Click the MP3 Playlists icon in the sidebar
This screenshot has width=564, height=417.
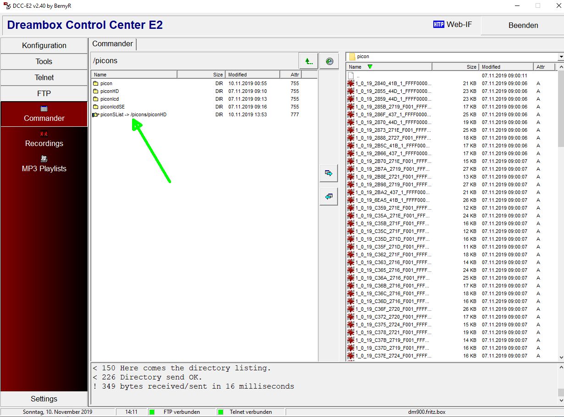(x=44, y=159)
